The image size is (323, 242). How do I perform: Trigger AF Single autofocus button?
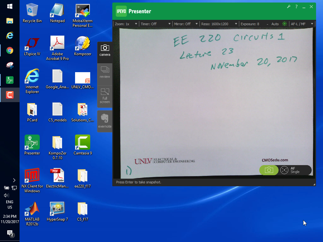coord(295,170)
